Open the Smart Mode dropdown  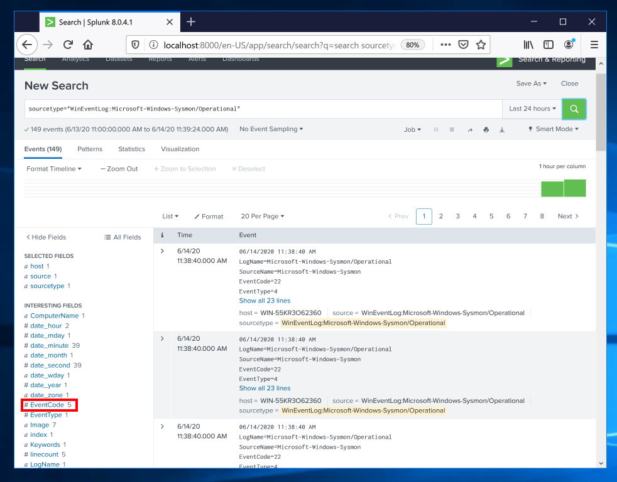(x=554, y=129)
